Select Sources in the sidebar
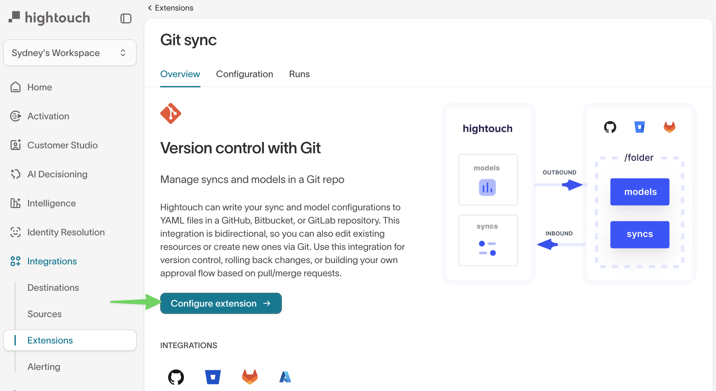This screenshot has height=391, width=716. pyautogui.click(x=45, y=314)
